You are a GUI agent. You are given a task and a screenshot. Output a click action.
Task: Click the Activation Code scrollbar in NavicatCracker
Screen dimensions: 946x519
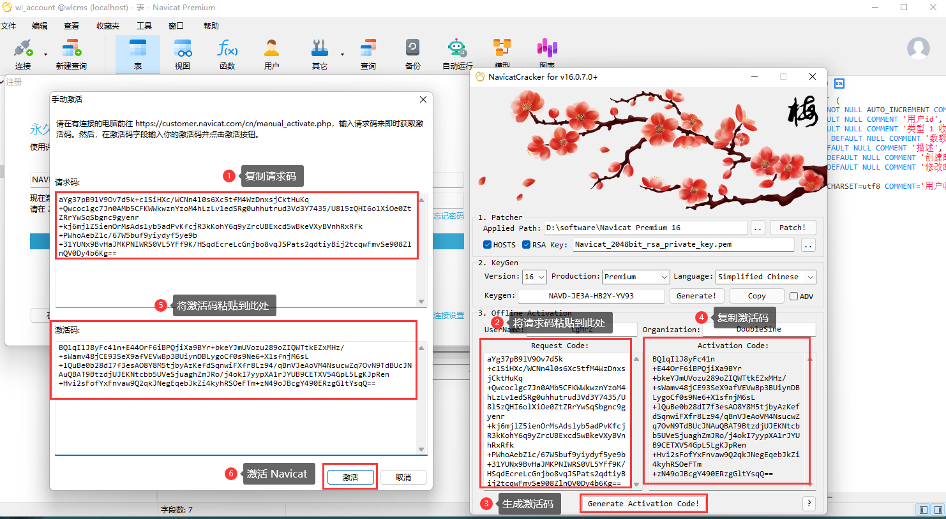[x=810, y=421]
